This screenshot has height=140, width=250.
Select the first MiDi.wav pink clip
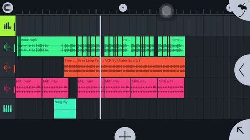coord(29,88)
